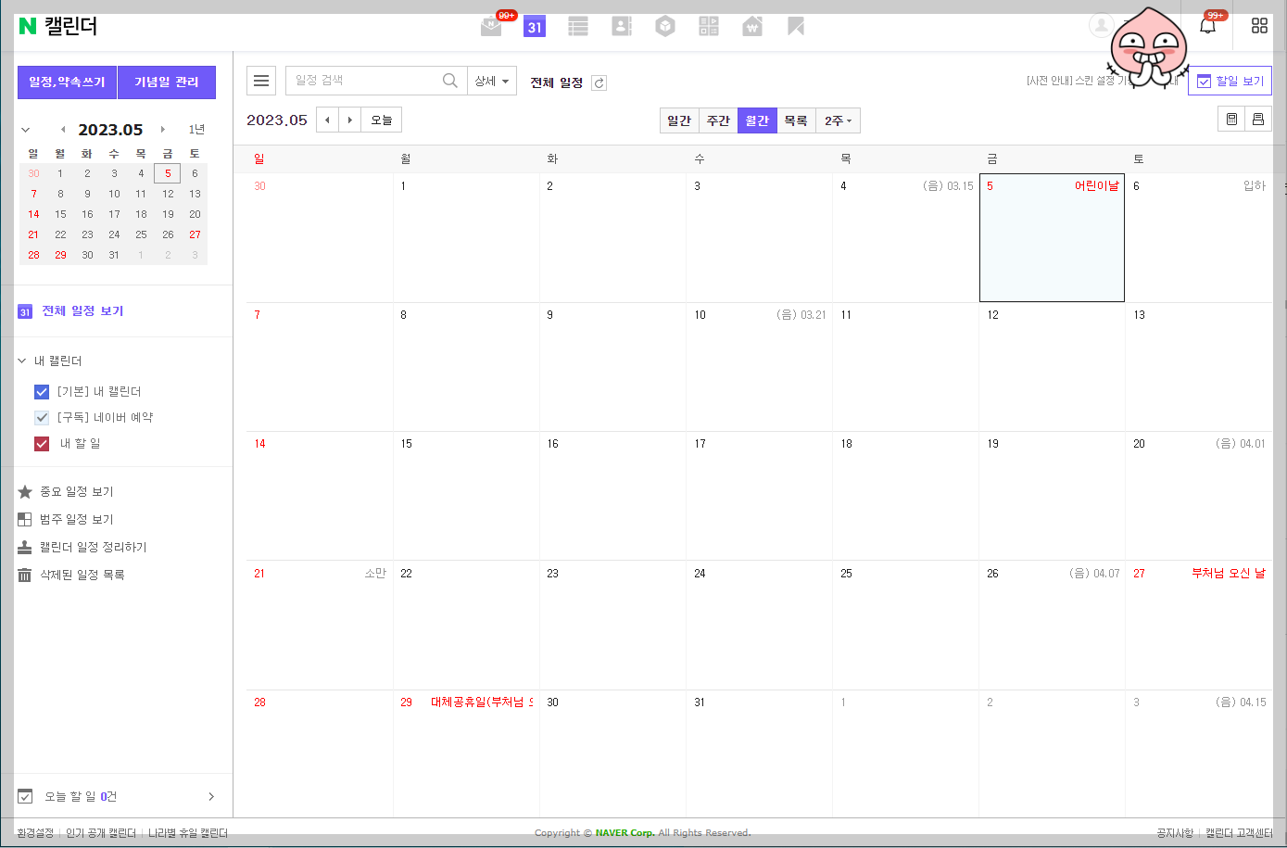
Task: Open the user profile avatar icon
Action: pyautogui.click(x=1101, y=25)
